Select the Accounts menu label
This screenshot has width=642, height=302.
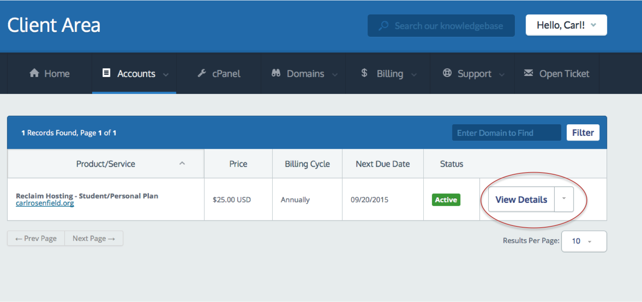click(x=136, y=73)
